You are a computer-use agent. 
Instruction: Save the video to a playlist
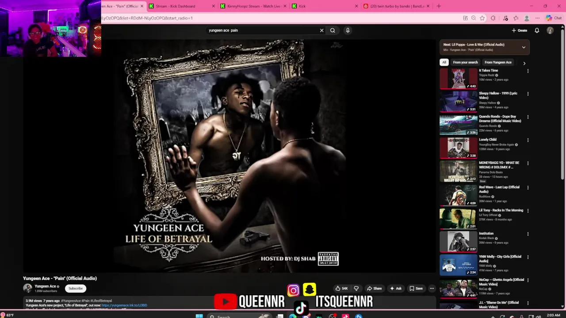click(416, 288)
